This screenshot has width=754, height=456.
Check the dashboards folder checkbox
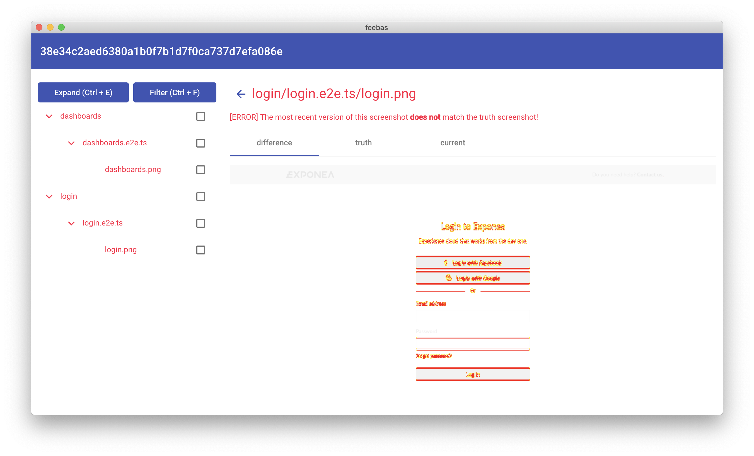coord(200,116)
